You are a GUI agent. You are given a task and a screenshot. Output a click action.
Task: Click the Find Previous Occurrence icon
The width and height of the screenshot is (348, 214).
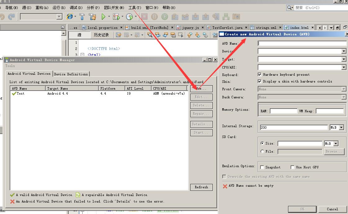point(158,35)
